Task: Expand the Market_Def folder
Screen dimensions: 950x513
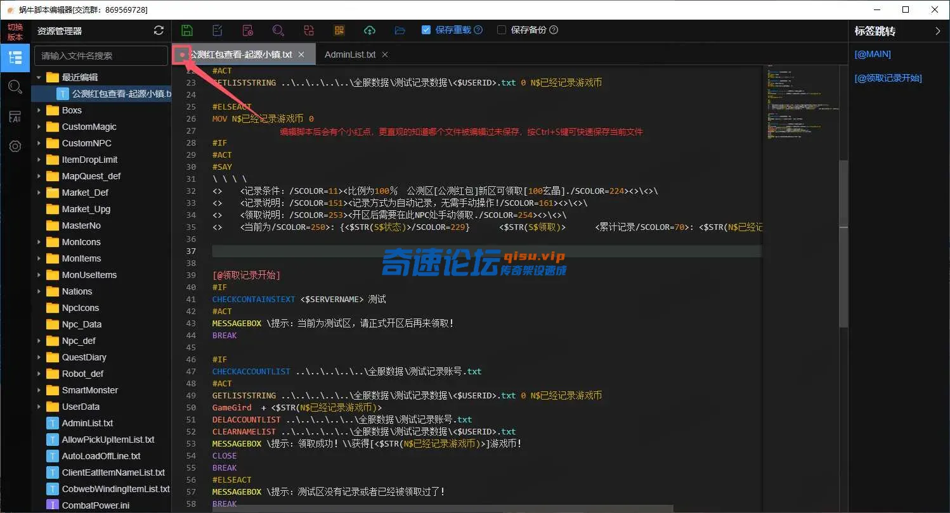Action: [x=39, y=193]
